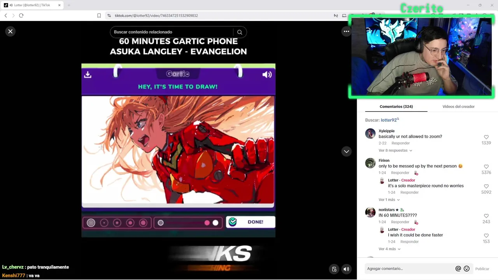
Task: Open the emoji picker in comment box
Action: click(466, 269)
